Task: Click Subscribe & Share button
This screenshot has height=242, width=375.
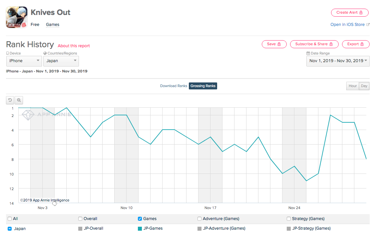Action: click(x=314, y=44)
